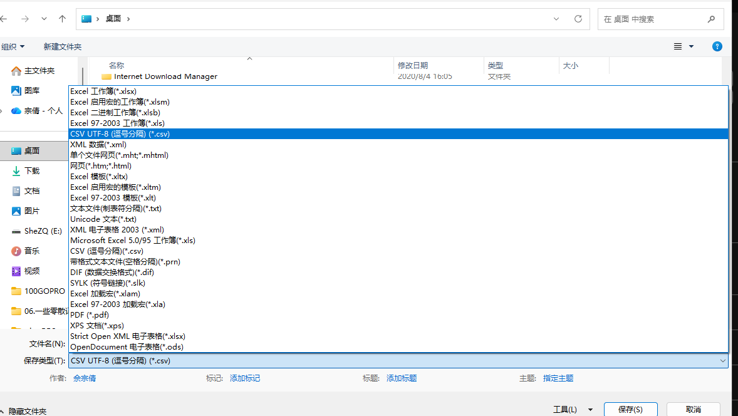Open the 组织 menu

pos(13,46)
